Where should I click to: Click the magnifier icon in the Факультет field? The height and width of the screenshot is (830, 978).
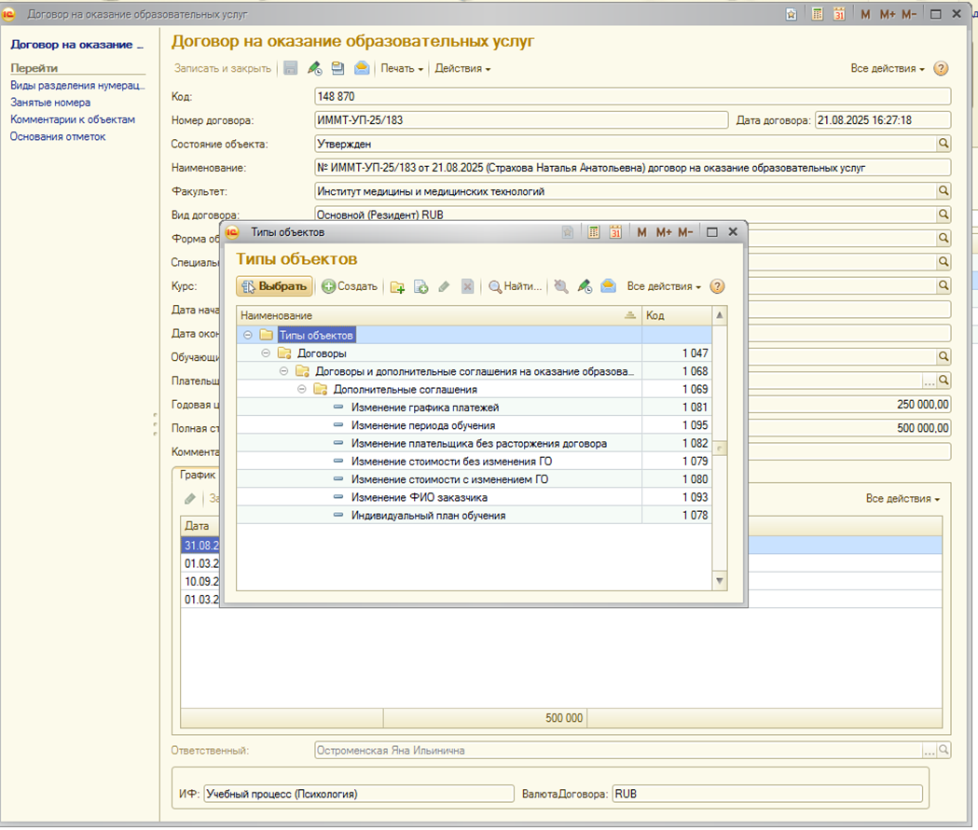pyautogui.click(x=944, y=191)
